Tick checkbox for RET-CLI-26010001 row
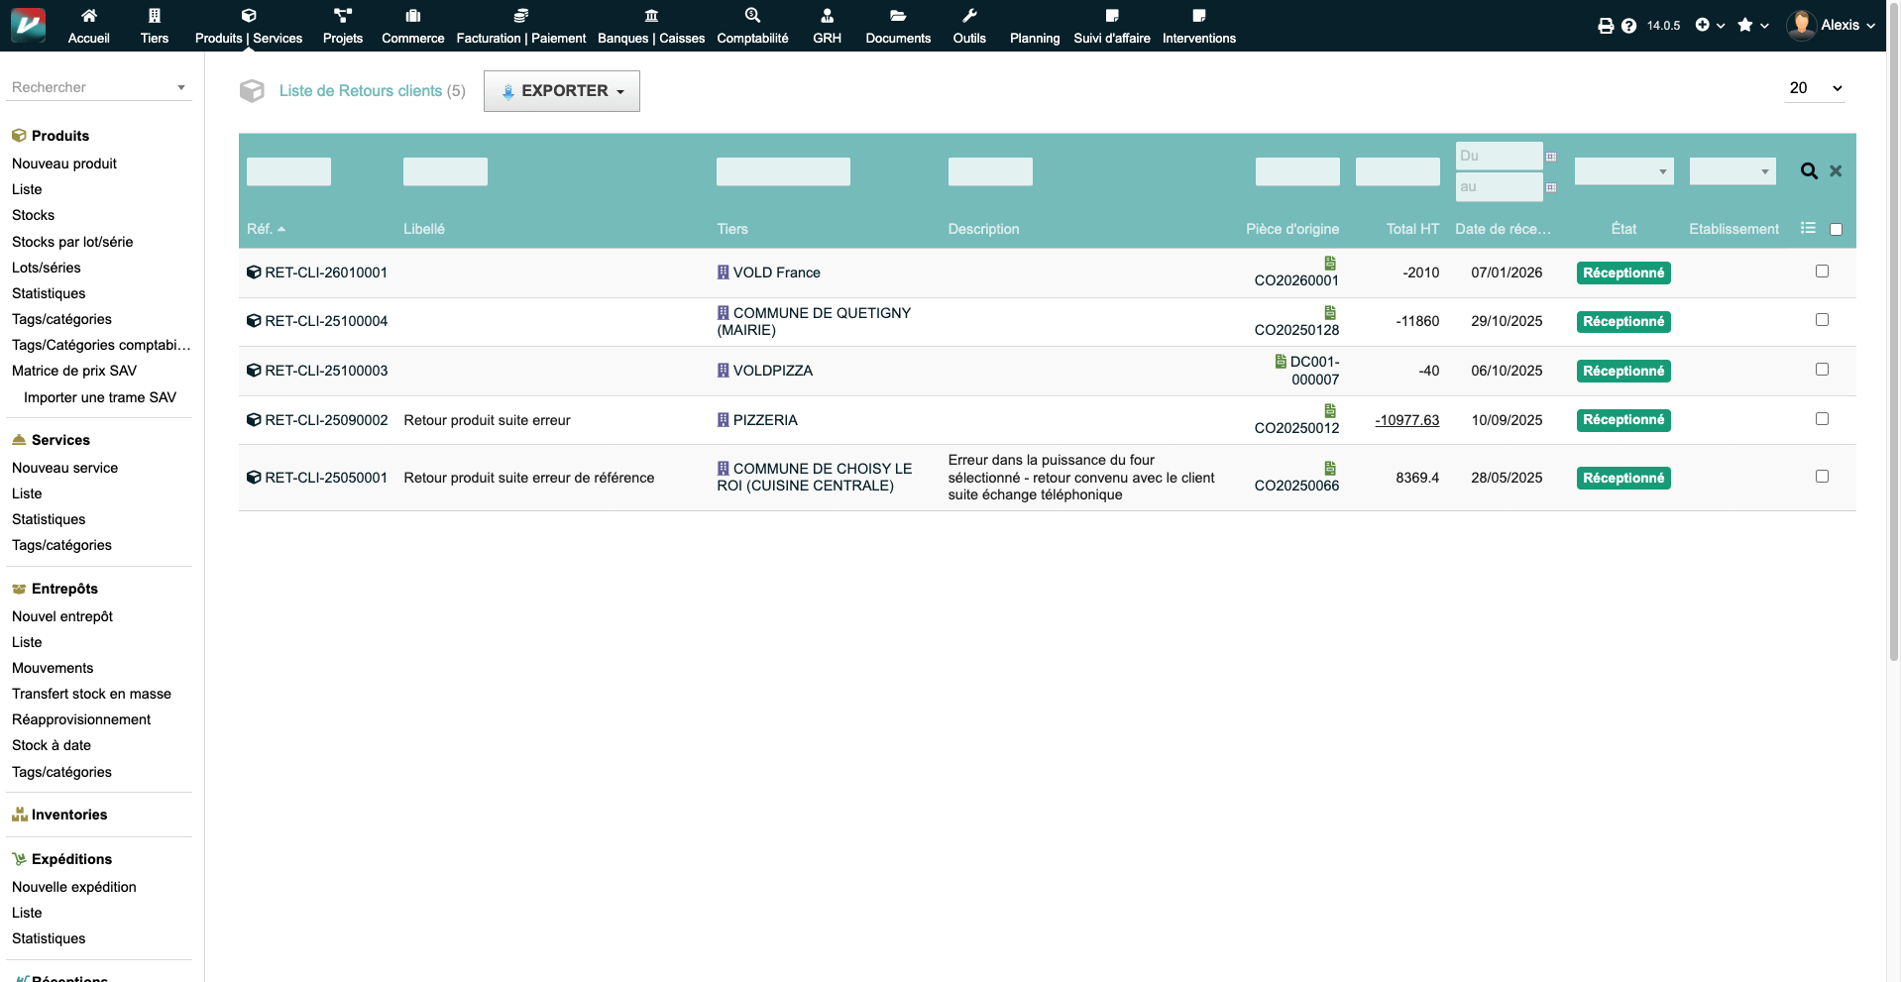 1822,272
